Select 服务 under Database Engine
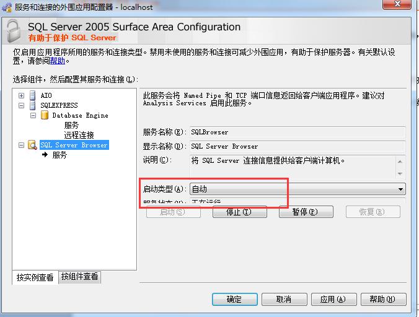Image resolution: width=419 pixels, height=317 pixels. point(71,125)
